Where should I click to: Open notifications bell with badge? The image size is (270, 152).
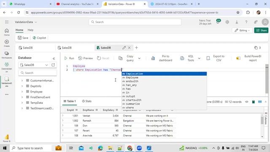[x=219, y=22]
